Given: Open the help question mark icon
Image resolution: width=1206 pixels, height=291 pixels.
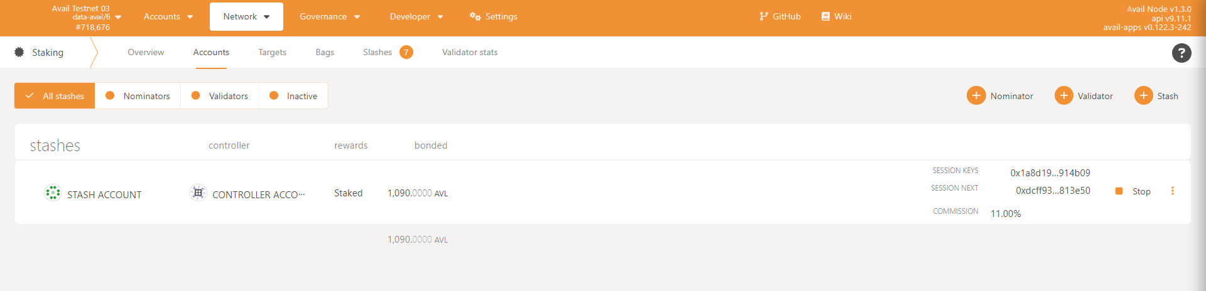Looking at the screenshot, I should pos(1181,53).
